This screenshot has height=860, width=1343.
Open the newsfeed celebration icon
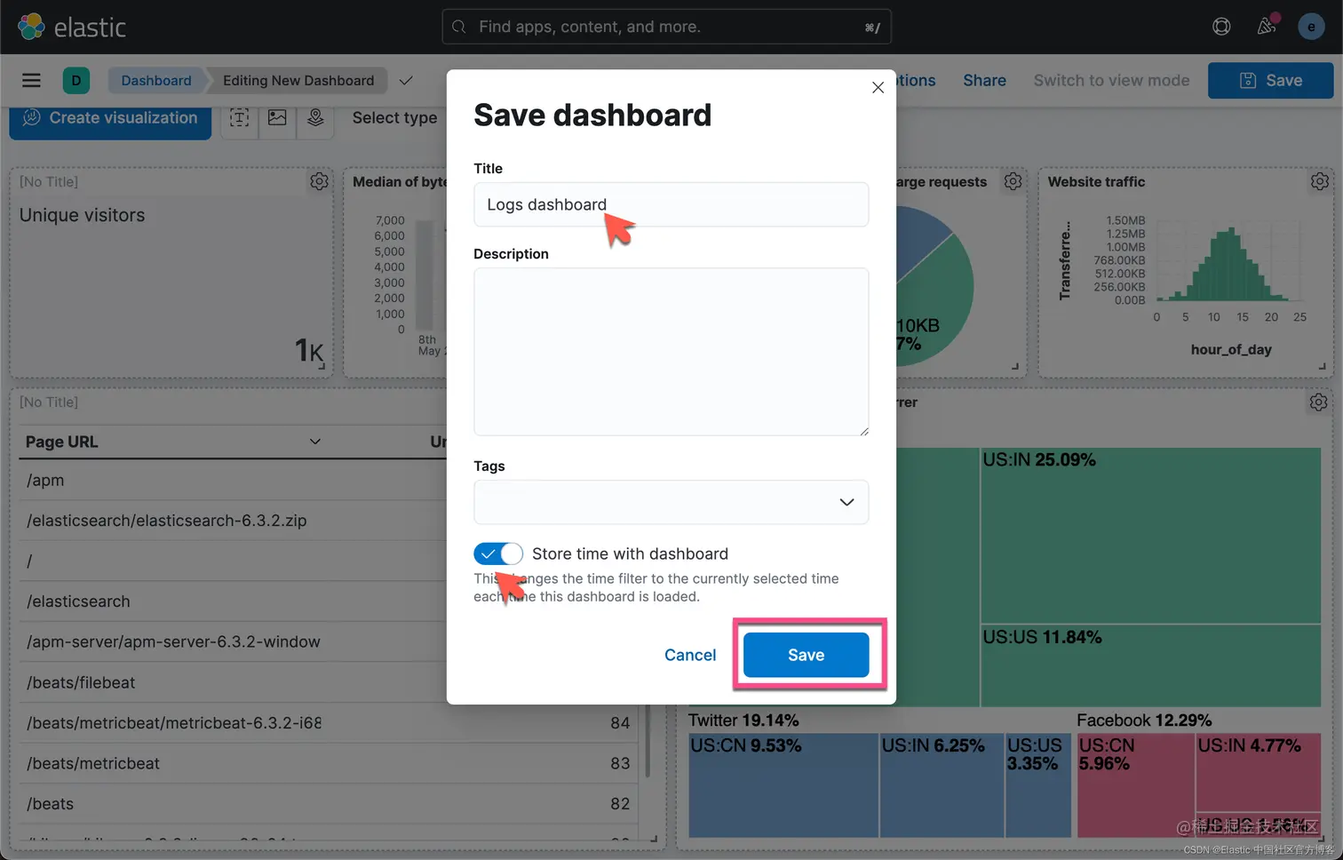(1268, 26)
